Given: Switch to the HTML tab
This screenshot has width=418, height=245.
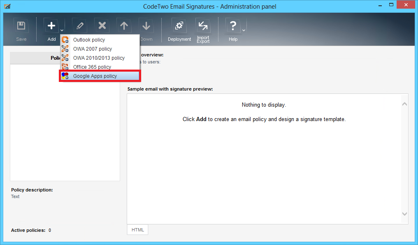Looking at the screenshot, I should [x=137, y=230].
